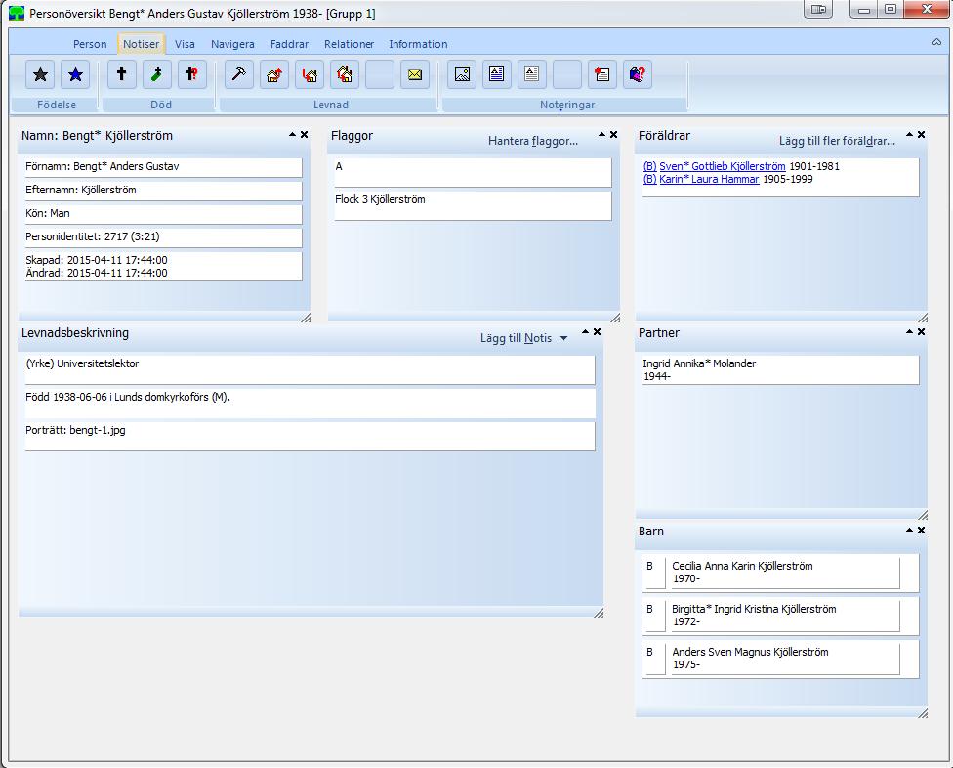Select the Porträtt: bengt-1.jpg notice
Screen dimensions: 953x768
(x=310, y=436)
